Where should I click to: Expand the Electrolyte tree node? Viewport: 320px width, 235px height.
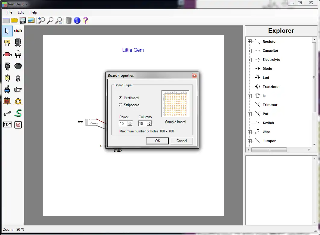coord(249,60)
